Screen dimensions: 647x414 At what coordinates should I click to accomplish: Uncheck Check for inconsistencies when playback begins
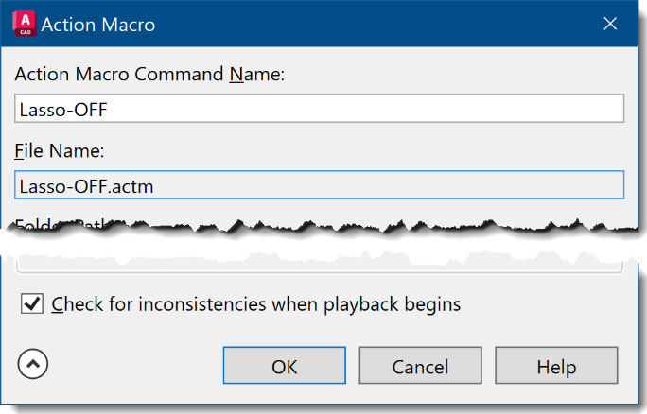pyautogui.click(x=32, y=304)
